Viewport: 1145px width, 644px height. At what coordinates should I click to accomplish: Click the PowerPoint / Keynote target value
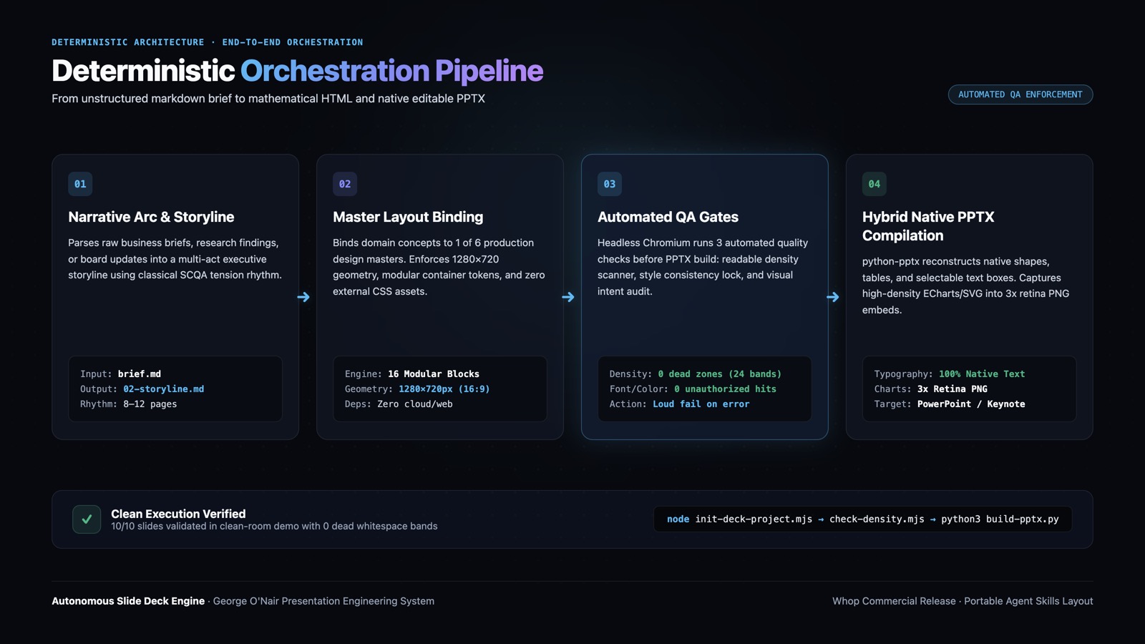pyautogui.click(x=971, y=404)
